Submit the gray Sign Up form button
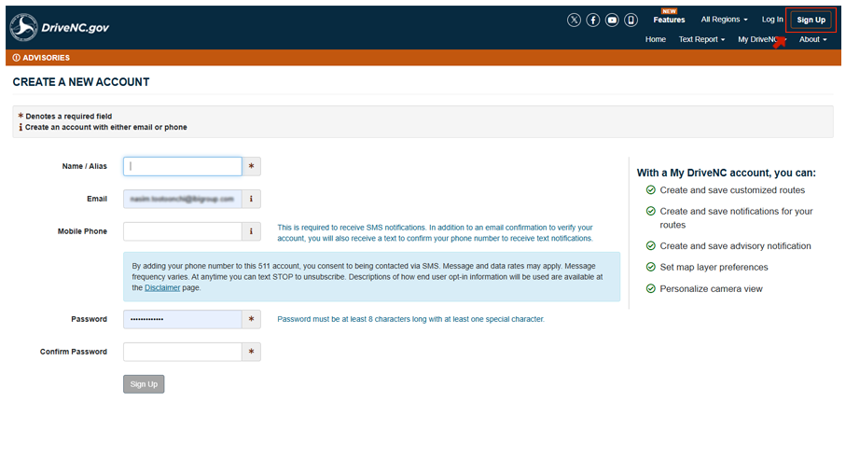 click(144, 384)
